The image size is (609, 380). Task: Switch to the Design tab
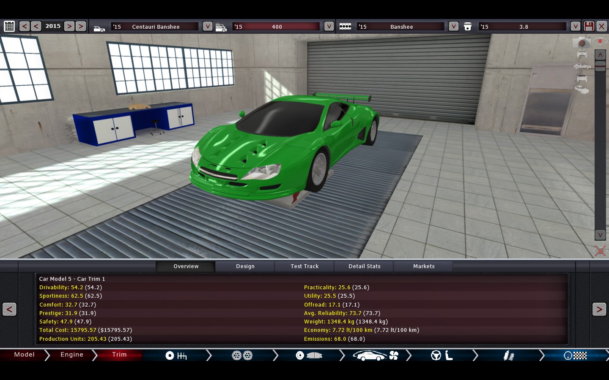pos(245,266)
